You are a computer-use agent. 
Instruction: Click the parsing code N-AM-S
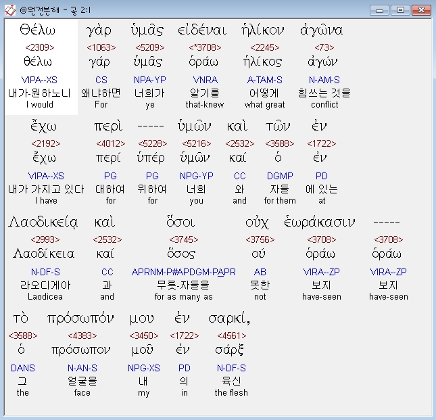click(x=324, y=80)
